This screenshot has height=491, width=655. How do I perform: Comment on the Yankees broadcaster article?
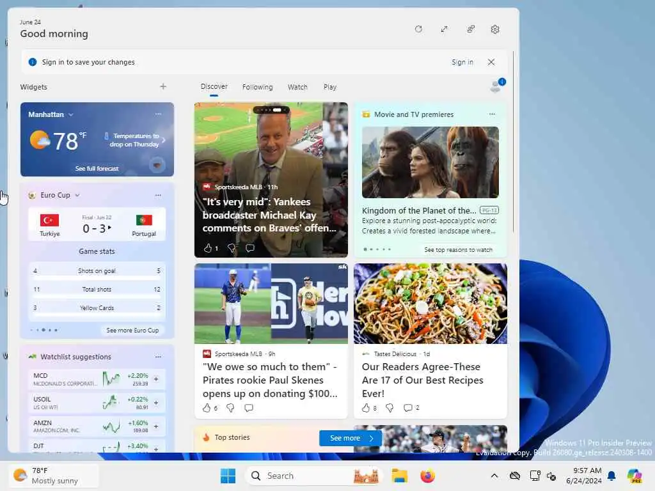point(250,248)
